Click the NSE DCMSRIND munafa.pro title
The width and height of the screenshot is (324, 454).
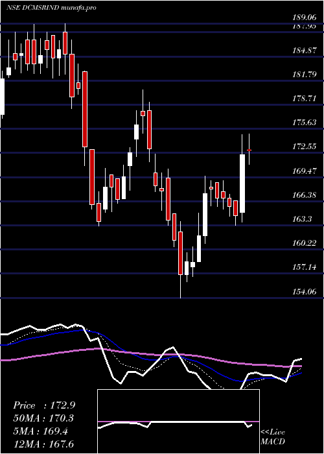coord(51,8)
